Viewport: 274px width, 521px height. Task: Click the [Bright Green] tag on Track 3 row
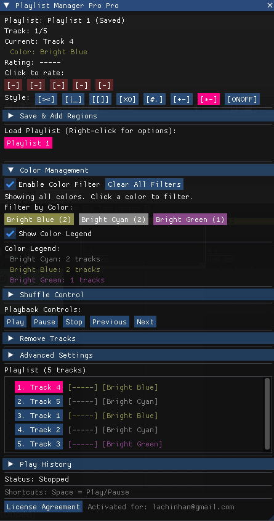pos(132,444)
